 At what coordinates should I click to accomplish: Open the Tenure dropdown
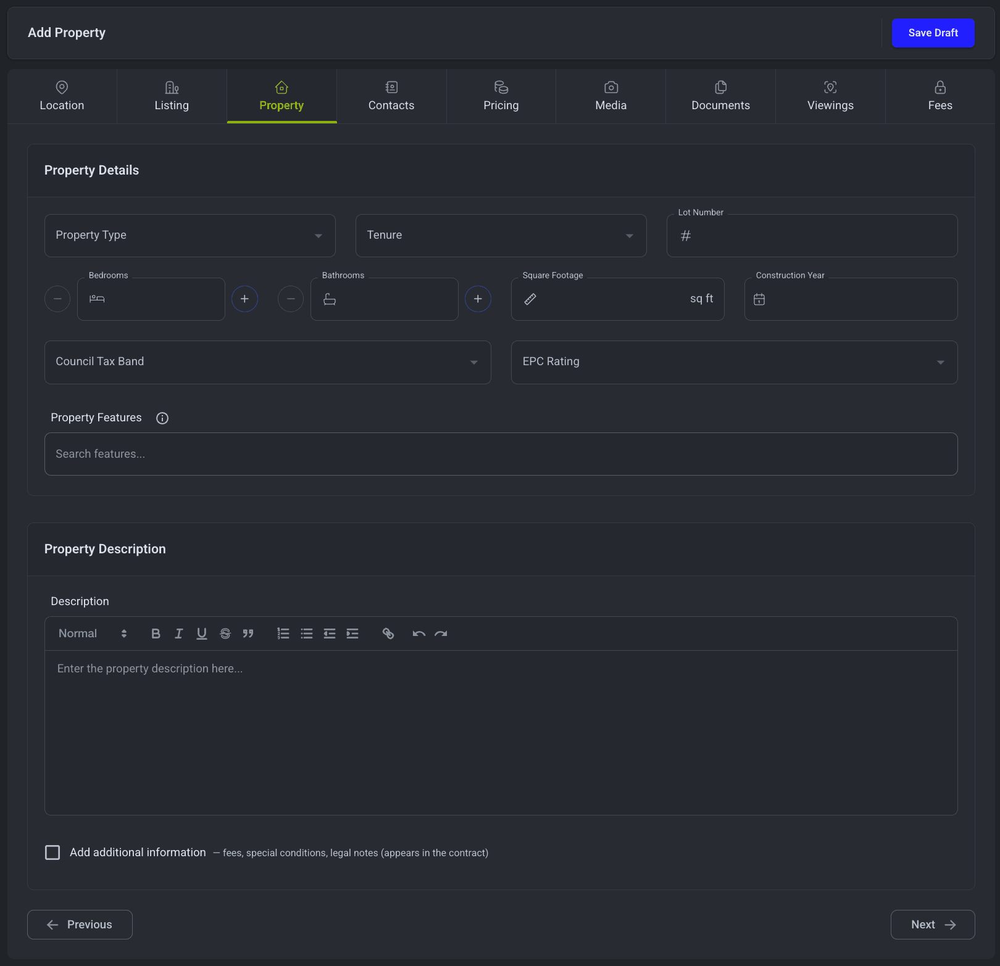click(501, 236)
